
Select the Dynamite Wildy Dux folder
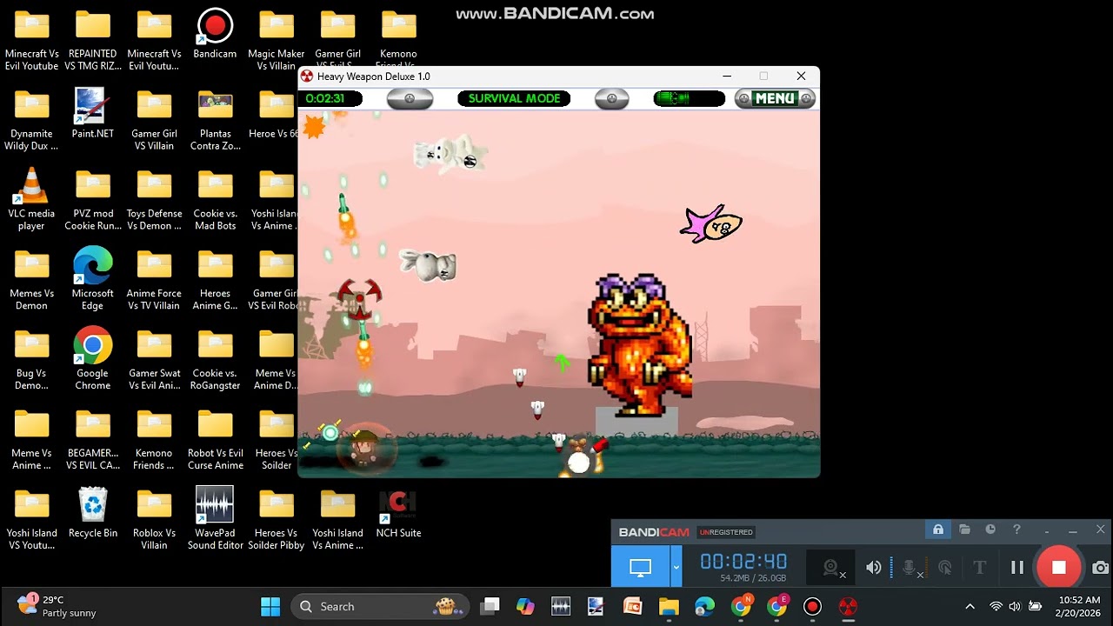tap(32, 119)
